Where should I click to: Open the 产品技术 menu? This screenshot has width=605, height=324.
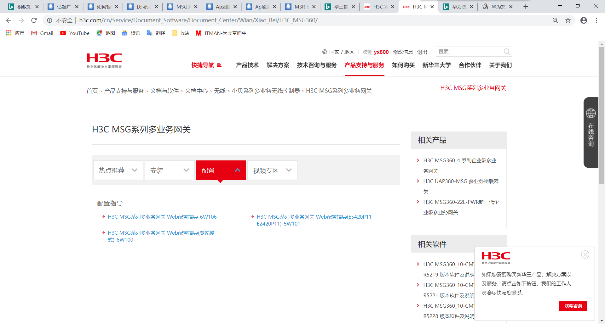click(x=247, y=65)
